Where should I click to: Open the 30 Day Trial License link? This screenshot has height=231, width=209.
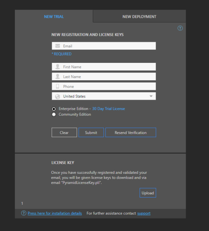(x=109, y=109)
